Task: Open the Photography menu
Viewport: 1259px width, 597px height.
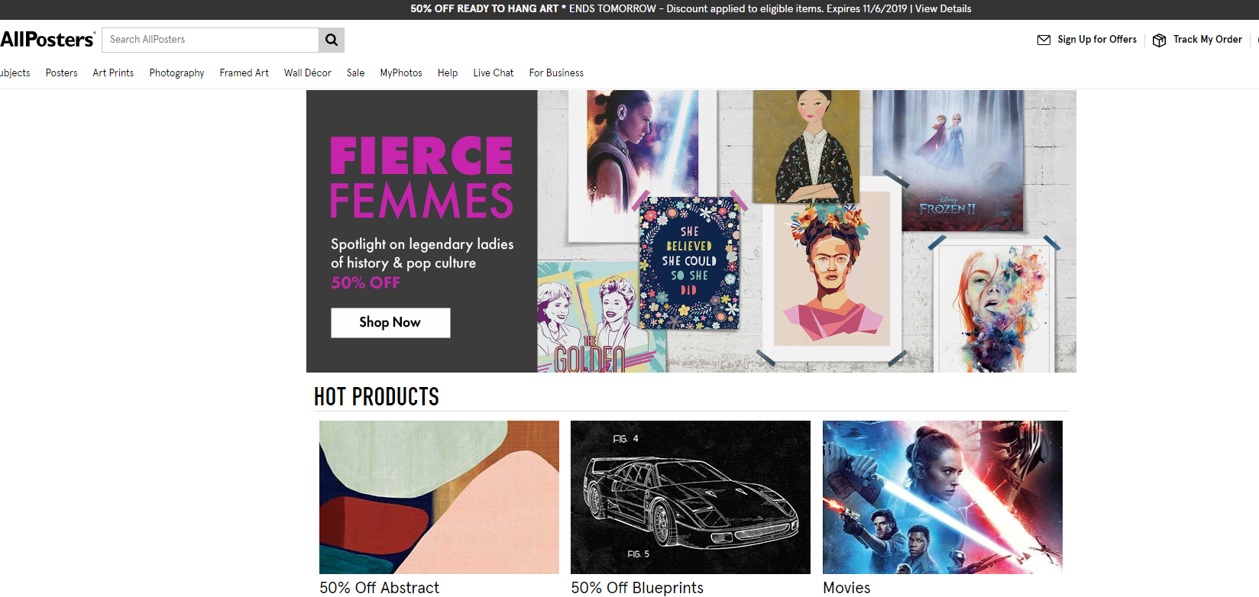Action: click(x=176, y=73)
